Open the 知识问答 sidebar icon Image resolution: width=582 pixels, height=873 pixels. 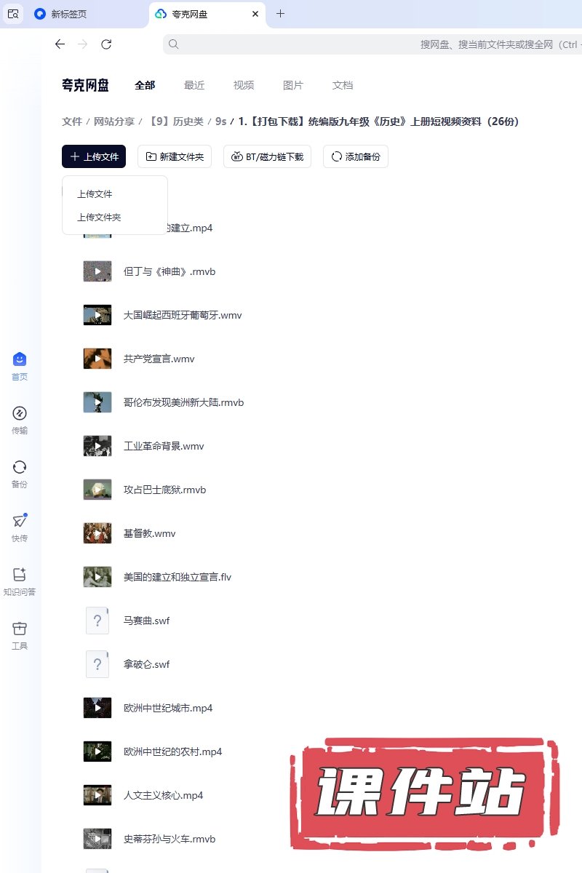[20, 582]
